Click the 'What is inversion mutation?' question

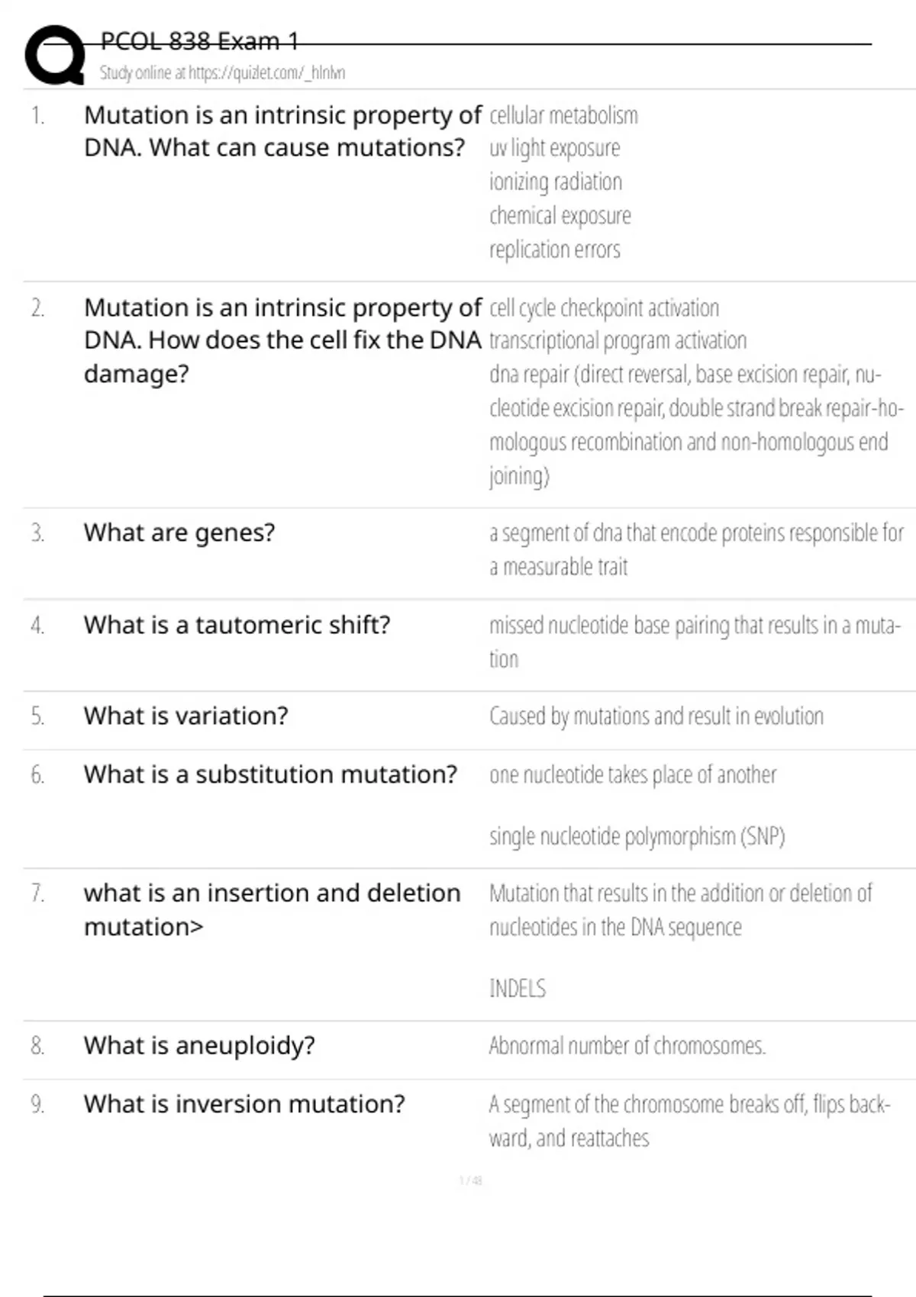pyautogui.click(x=244, y=1104)
